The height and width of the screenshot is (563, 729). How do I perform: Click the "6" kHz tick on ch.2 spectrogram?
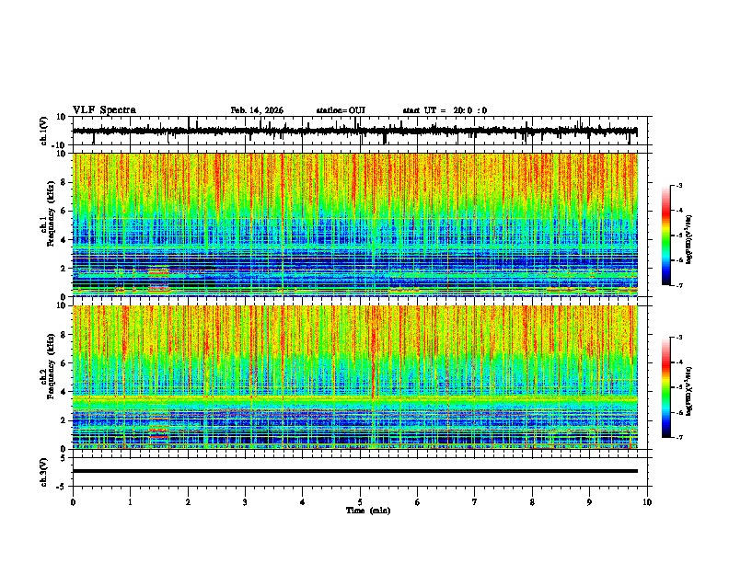(x=64, y=363)
